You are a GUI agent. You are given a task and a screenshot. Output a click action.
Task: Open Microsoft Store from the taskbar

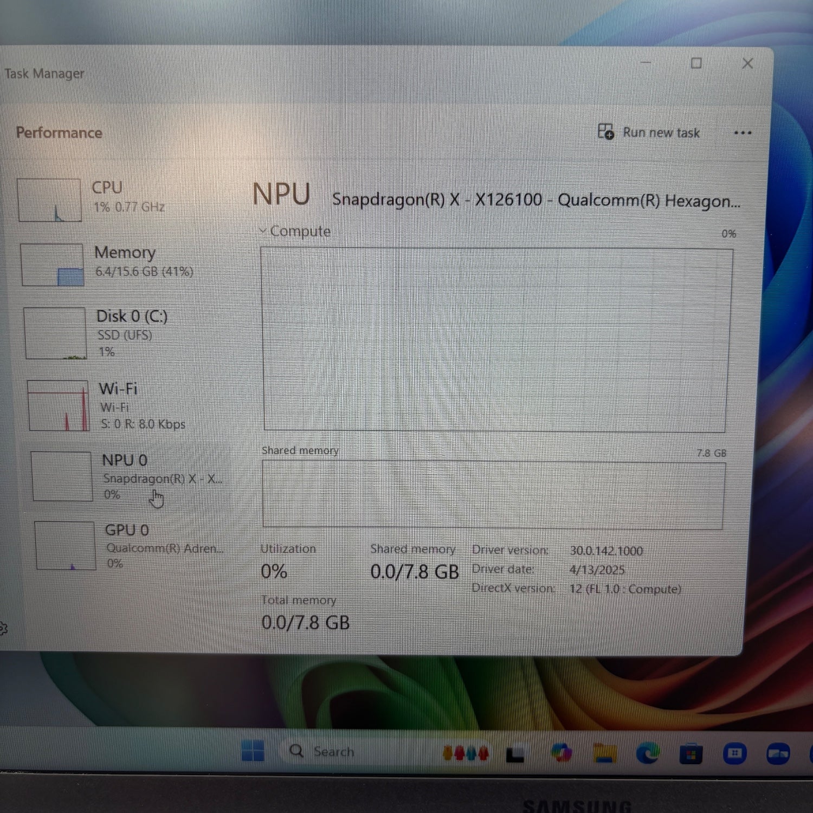point(691,754)
